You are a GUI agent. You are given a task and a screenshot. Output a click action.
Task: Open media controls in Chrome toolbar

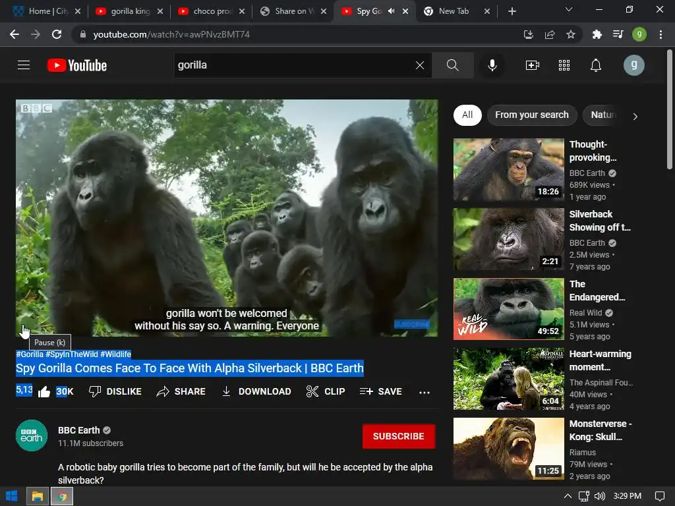pyautogui.click(x=618, y=34)
